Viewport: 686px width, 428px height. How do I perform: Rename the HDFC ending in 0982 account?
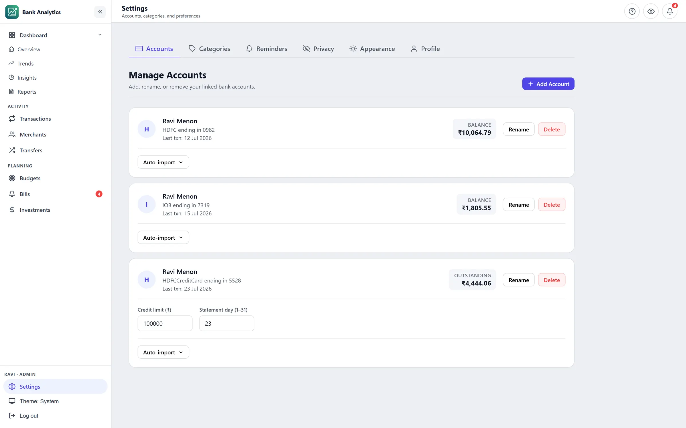(519, 129)
